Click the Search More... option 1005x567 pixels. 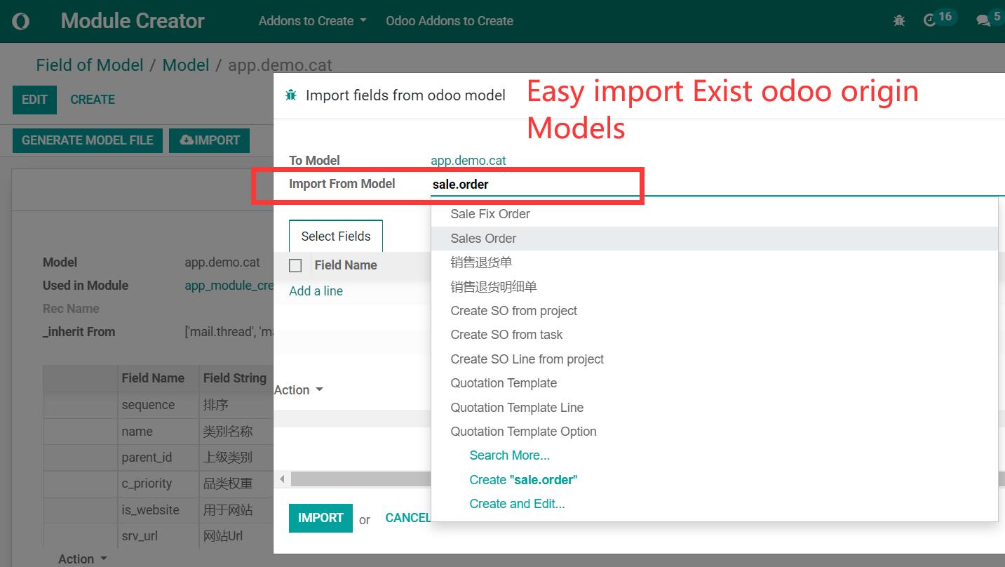[x=509, y=455]
